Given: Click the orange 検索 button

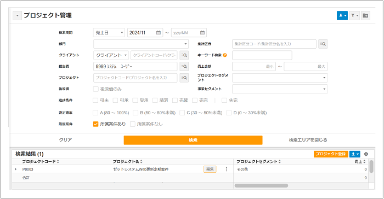Looking at the screenshot, I should click(193, 140).
